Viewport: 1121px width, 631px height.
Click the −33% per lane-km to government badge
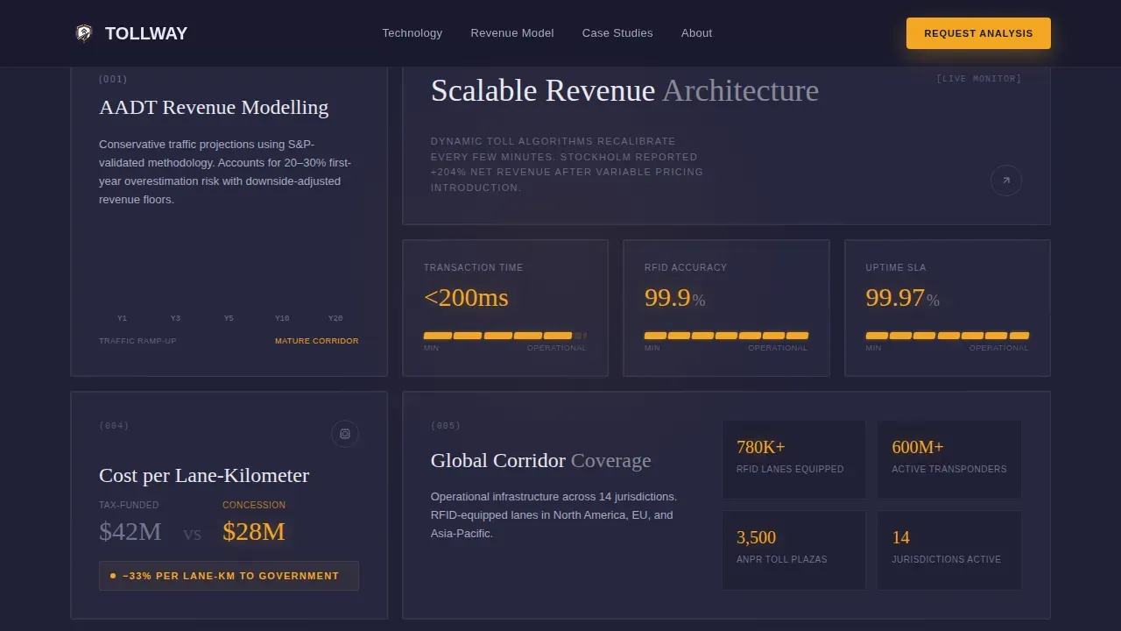[x=229, y=576]
